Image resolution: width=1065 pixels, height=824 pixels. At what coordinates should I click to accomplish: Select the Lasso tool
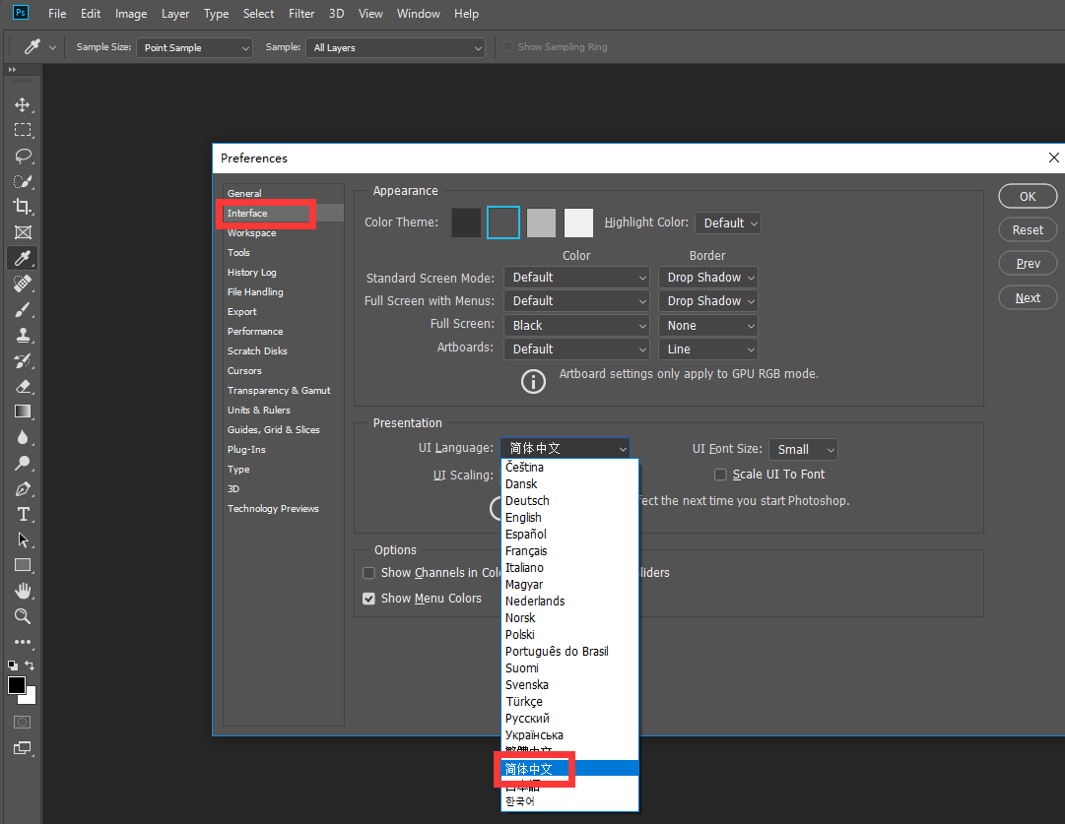pyautogui.click(x=22, y=156)
